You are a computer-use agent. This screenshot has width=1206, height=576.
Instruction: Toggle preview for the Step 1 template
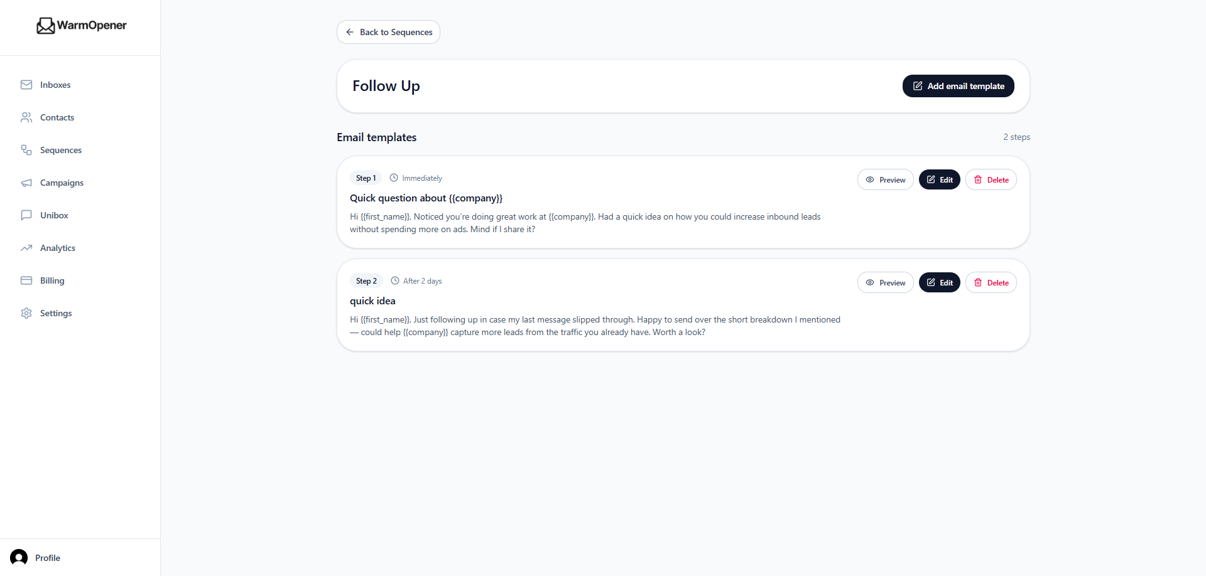[x=885, y=179]
